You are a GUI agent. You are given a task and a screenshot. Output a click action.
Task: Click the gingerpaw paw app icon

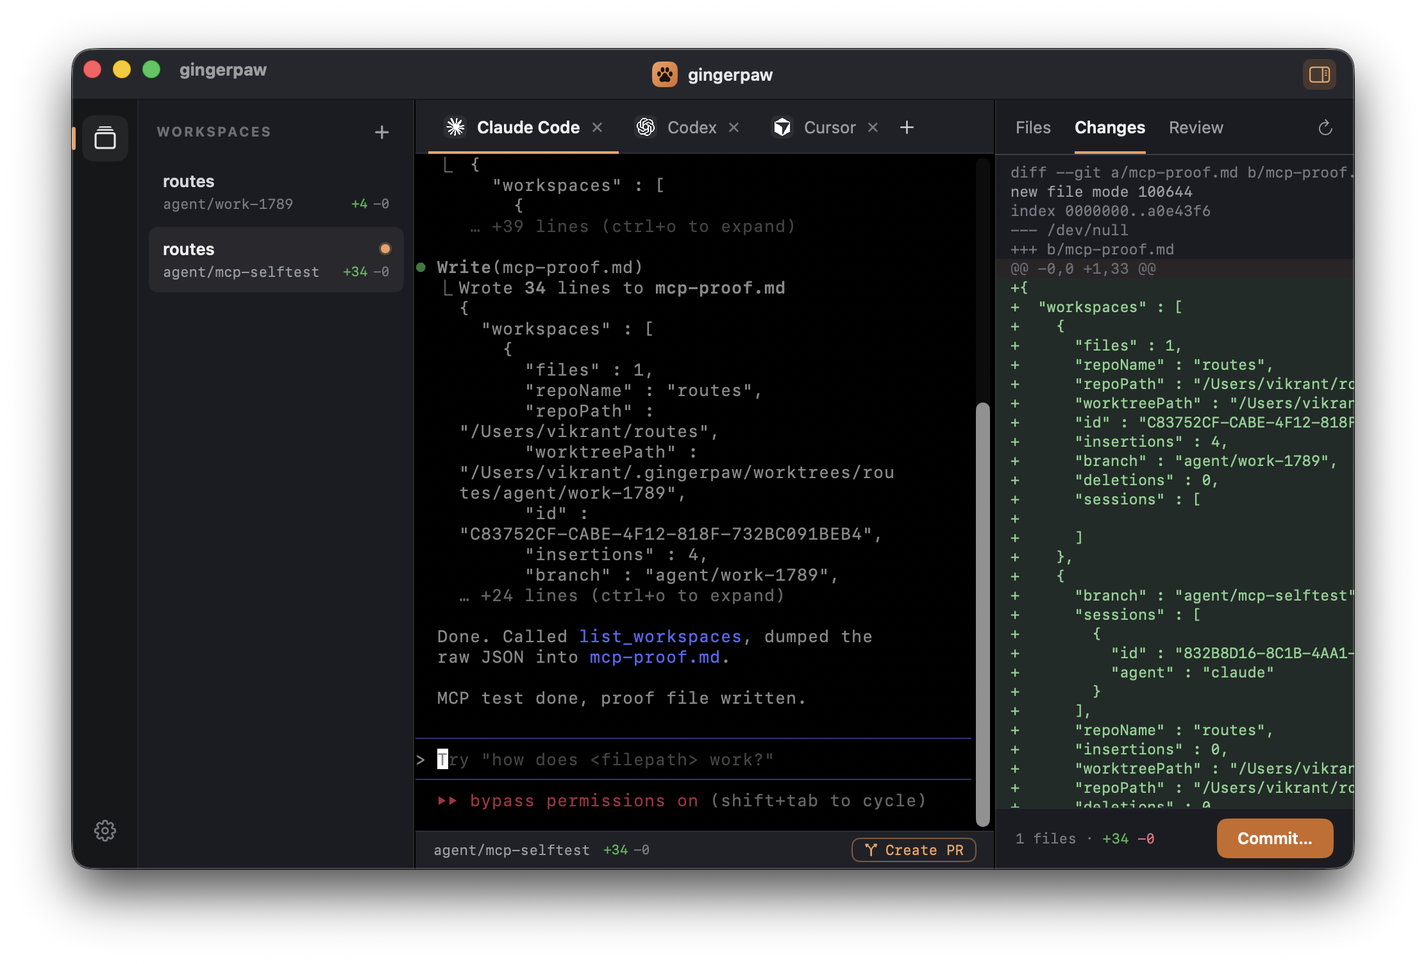click(x=664, y=74)
